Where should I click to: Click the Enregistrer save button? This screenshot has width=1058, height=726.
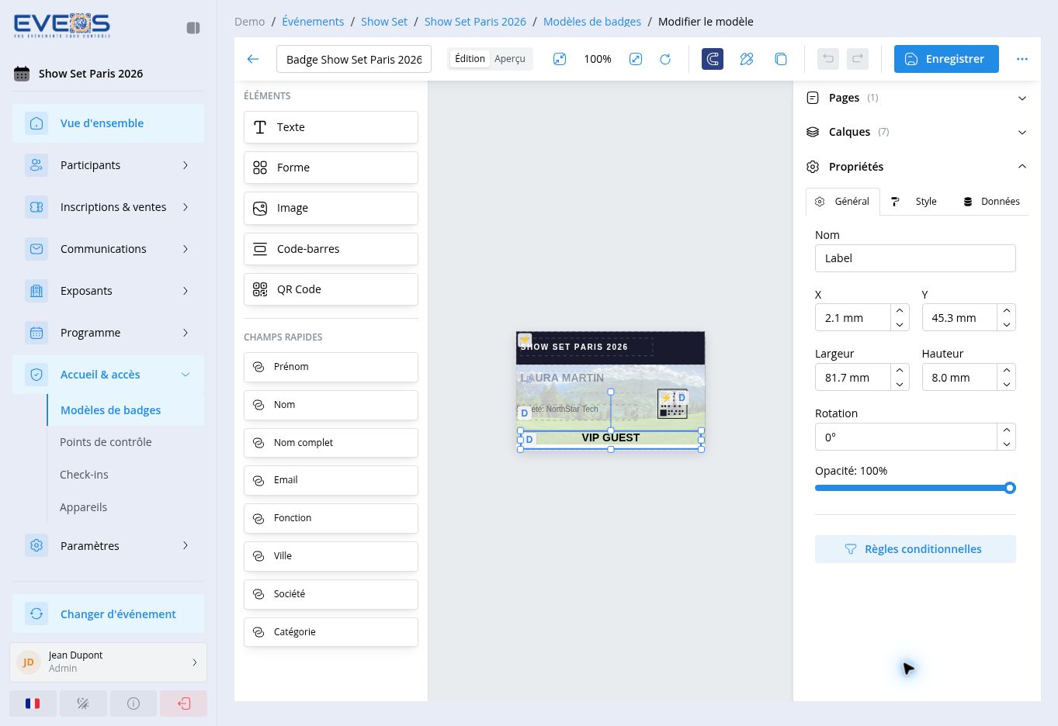tap(946, 59)
